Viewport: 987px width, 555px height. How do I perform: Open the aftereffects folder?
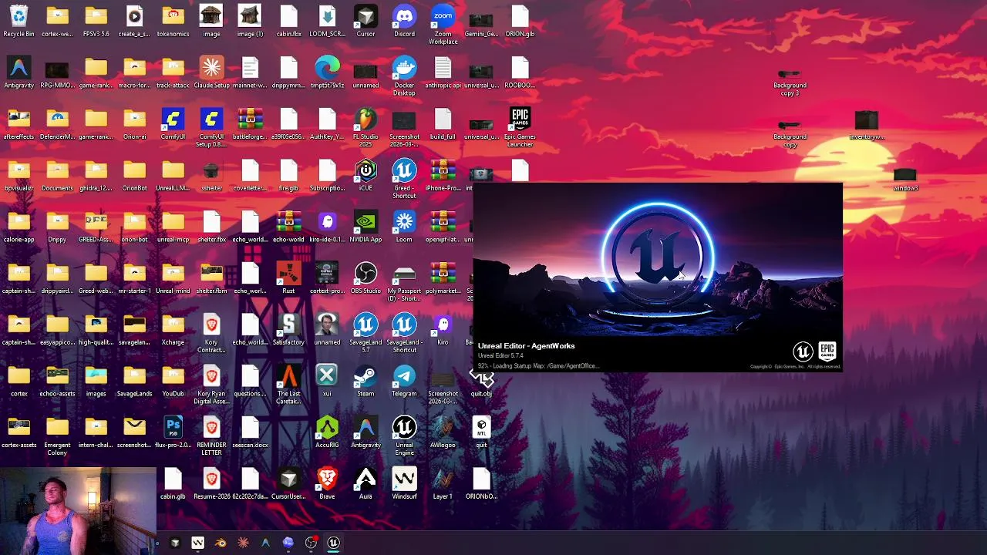pyautogui.click(x=19, y=124)
